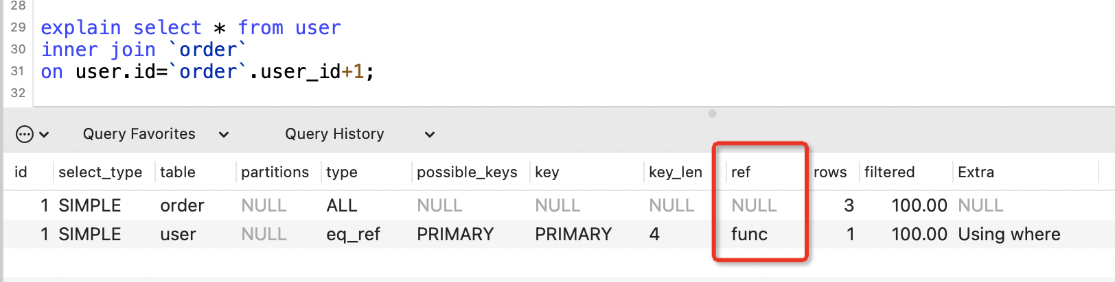Viewport: 1115px width, 282px height.
Task: Click the key_len column header
Action: pos(676,172)
